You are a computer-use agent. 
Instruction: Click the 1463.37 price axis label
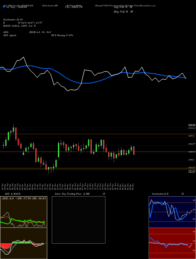click(192, 144)
